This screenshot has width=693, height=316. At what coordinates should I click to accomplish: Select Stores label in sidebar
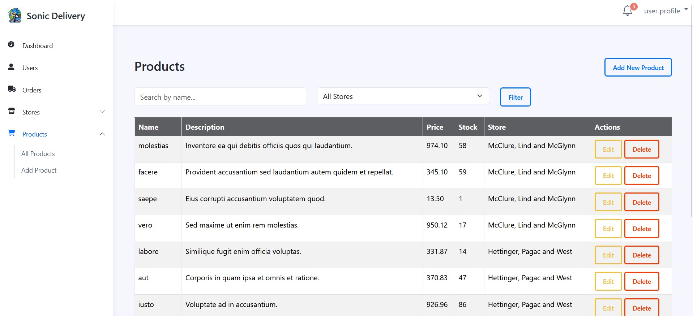coord(31,112)
